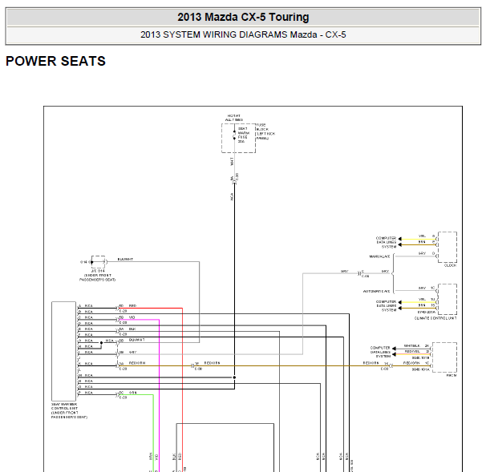The height and width of the screenshot is (472, 486).
Task: Click the BLU/WHT label near J/C 014
Action: (125, 259)
